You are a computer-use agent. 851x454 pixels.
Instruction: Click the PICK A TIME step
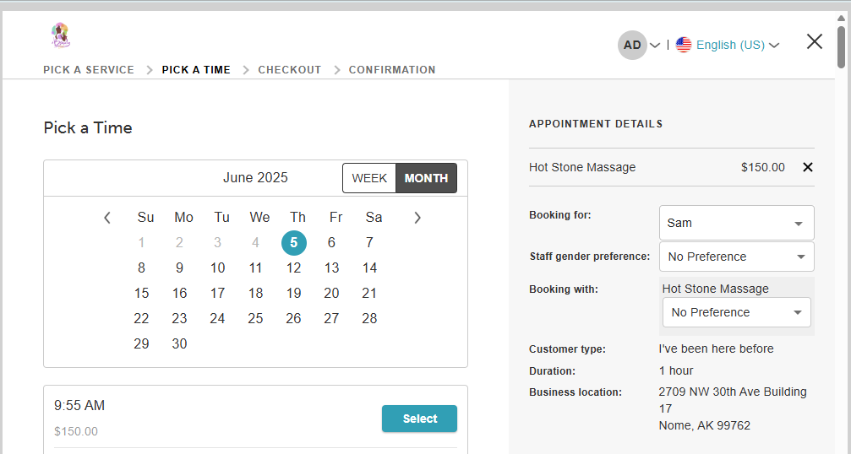point(196,70)
